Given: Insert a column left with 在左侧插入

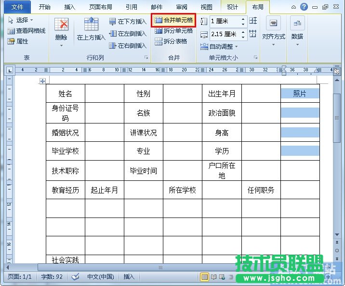Looking at the screenshot, I should [128, 34].
